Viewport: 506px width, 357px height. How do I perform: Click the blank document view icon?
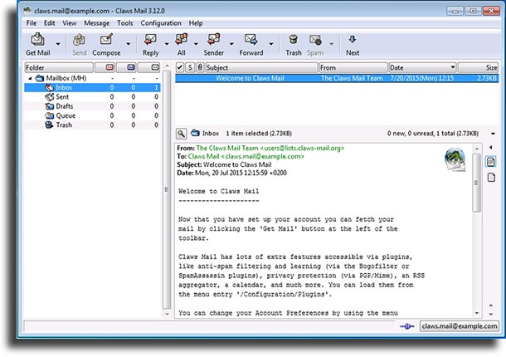491,178
